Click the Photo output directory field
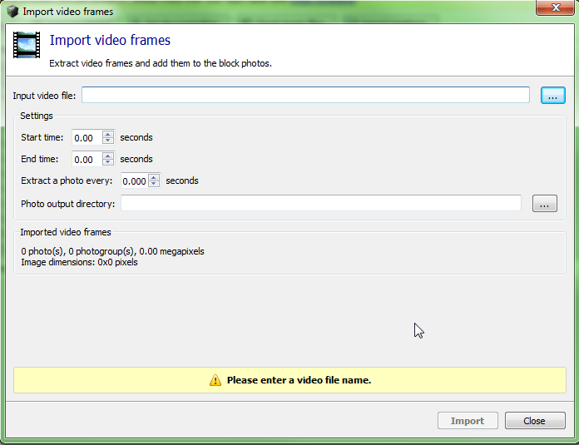The width and height of the screenshot is (579, 445). (321, 204)
